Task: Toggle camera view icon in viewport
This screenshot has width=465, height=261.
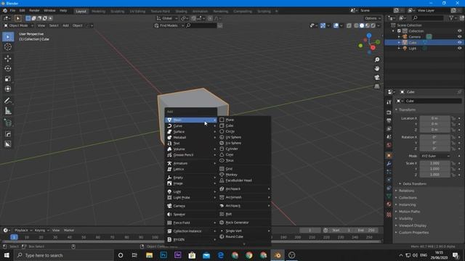Action: point(377,78)
